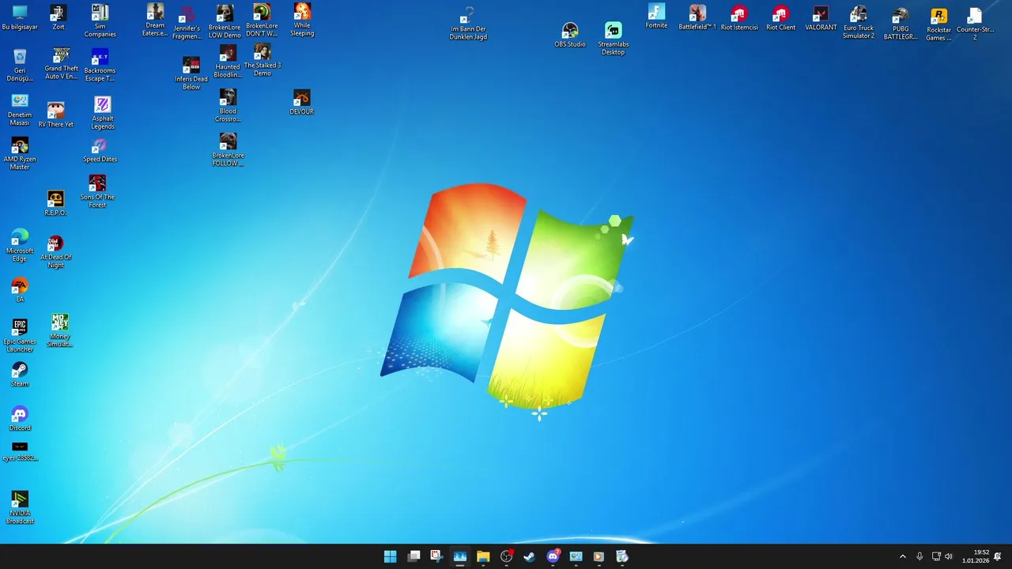This screenshot has width=1012, height=569.
Task: Select the Euro Truck Simulator 2 shortcut
Action: coord(859,22)
